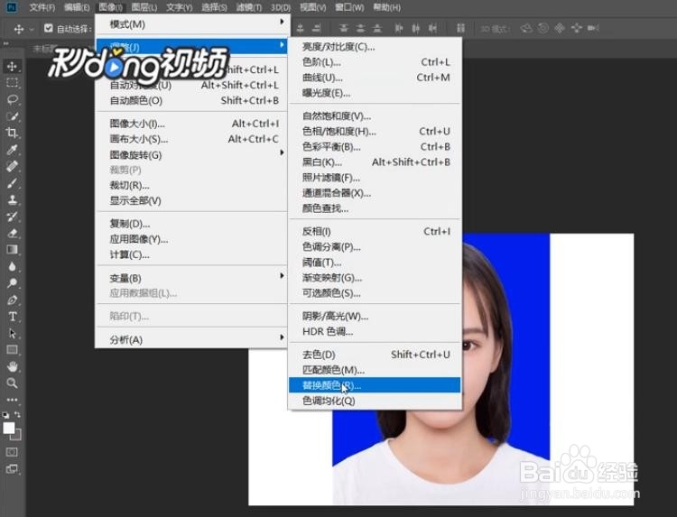Click the swap foreground/background colors arrow

18,414
